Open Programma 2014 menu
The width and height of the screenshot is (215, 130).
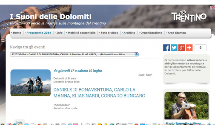tap(39, 33)
